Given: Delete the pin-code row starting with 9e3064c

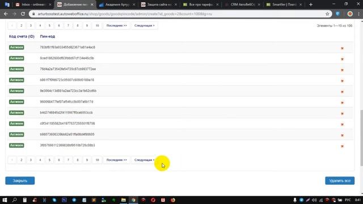Looking at the screenshot, I should click(x=342, y=92).
